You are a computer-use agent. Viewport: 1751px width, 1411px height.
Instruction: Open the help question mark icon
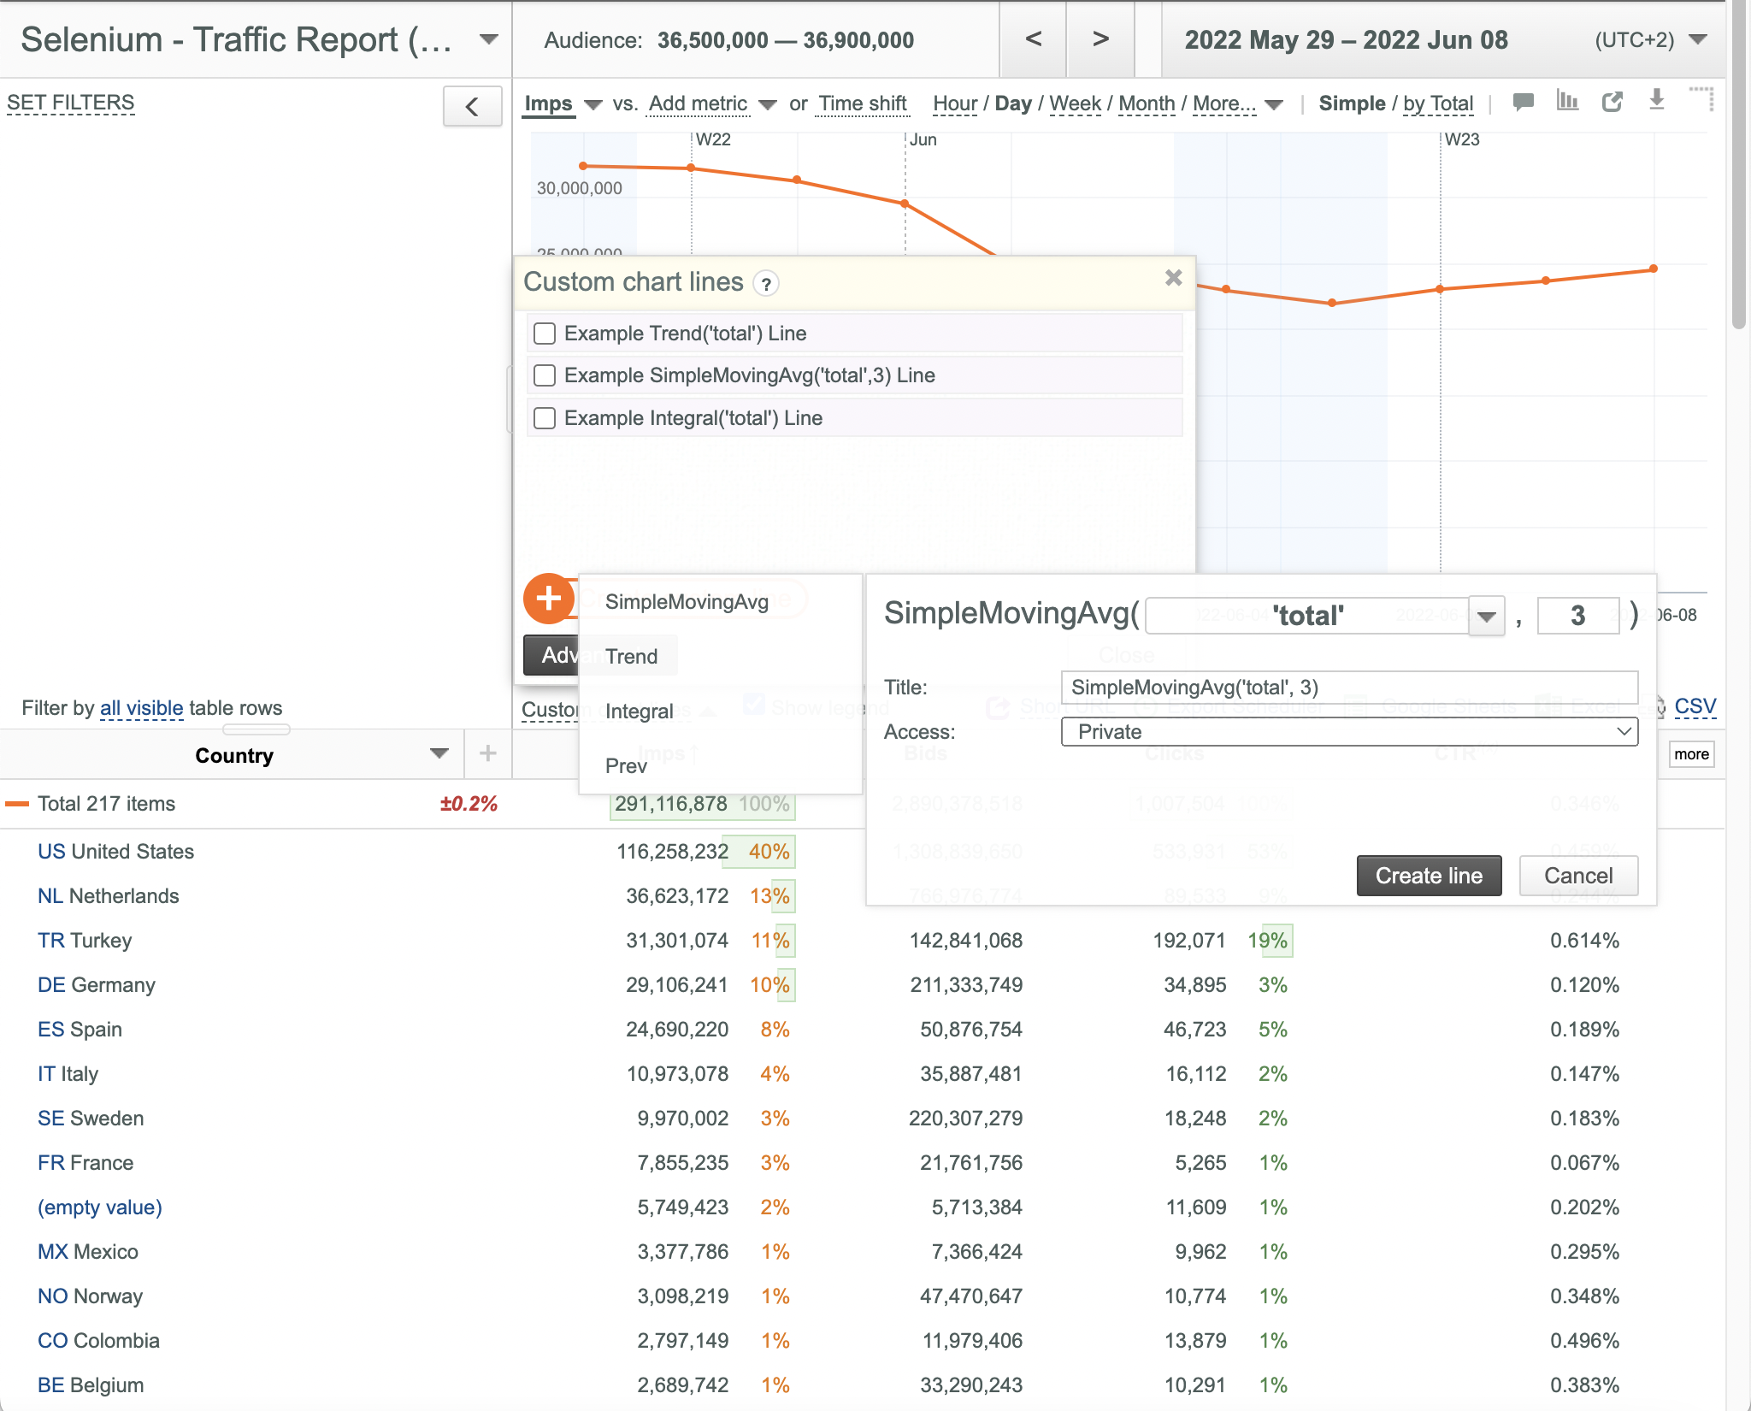pyautogui.click(x=766, y=284)
